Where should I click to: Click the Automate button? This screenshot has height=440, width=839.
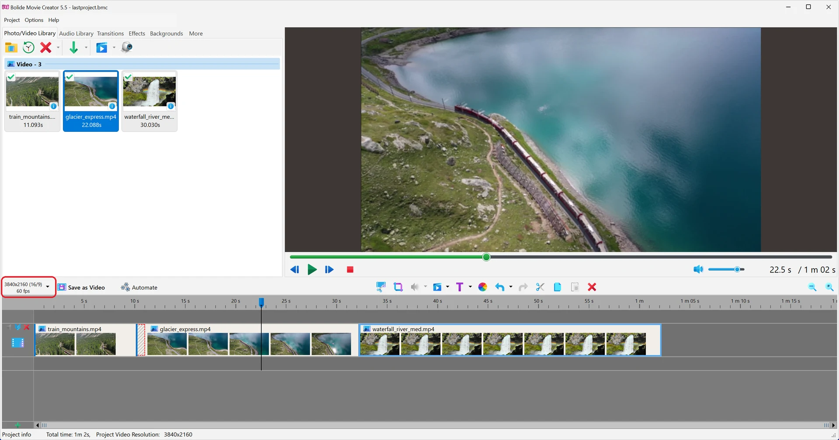[139, 287]
